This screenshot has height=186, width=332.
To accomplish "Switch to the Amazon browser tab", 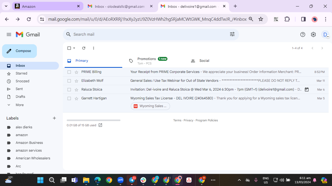I will 48,6.
